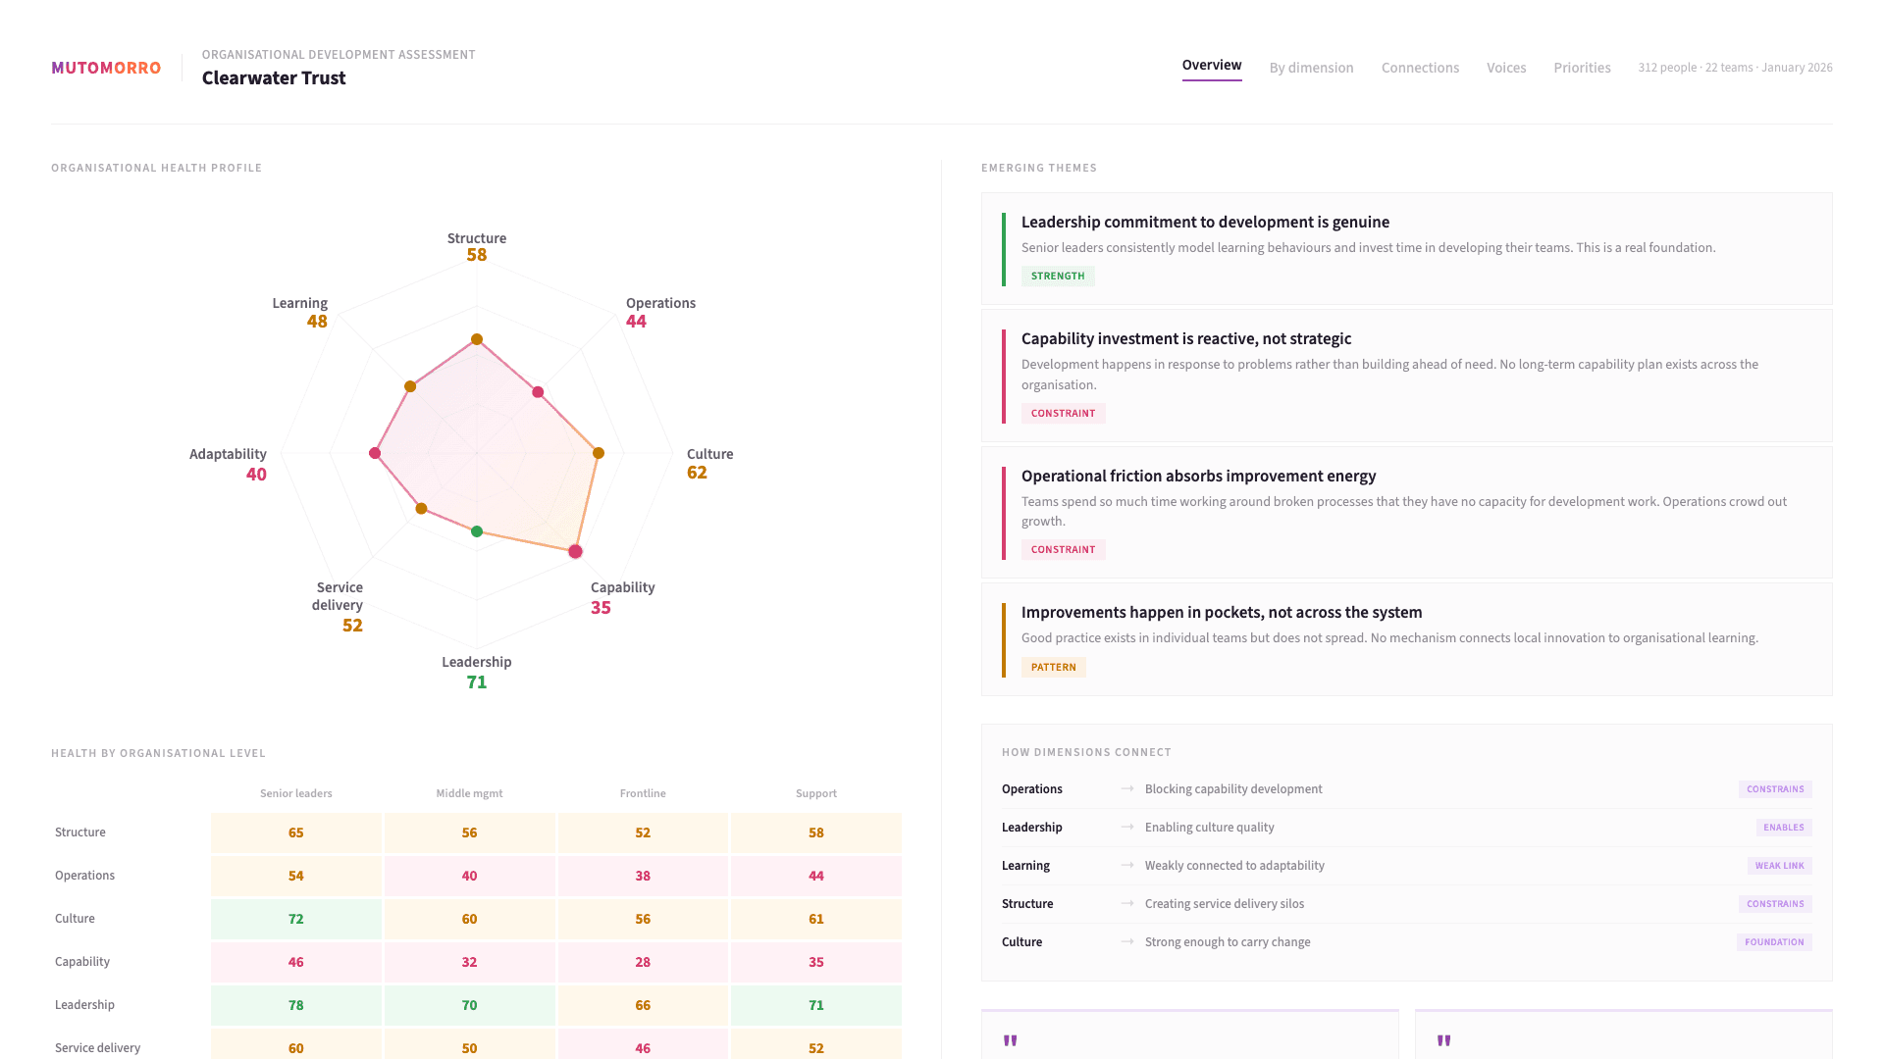Click Frontline Capability score 28 cell
Image resolution: width=1884 pixels, height=1059 pixels.
pos(643,962)
